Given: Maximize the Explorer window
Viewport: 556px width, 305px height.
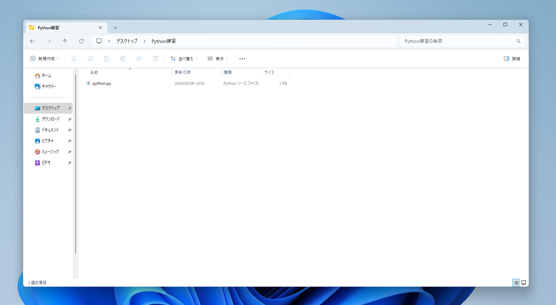Looking at the screenshot, I should tap(505, 25).
